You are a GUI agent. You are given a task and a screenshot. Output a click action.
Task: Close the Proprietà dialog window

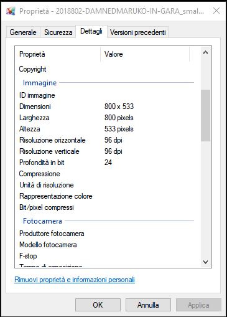(216, 11)
